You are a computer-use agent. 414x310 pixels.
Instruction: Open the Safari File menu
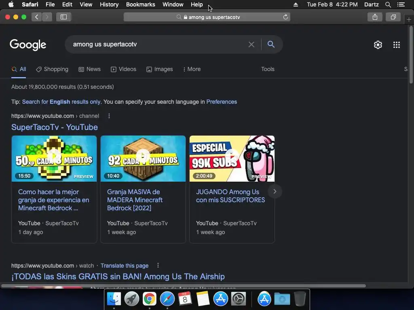point(50,4)
